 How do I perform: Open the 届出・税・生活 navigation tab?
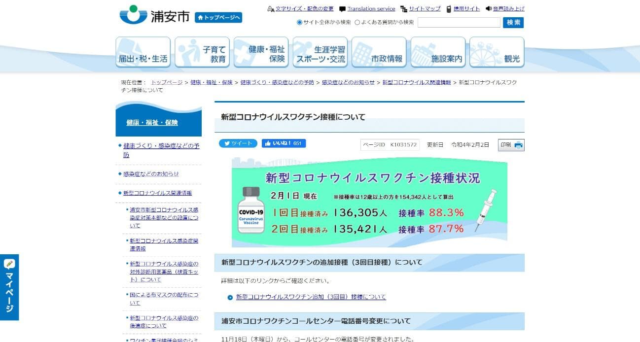pyautogui.click(x=143, y=52)
